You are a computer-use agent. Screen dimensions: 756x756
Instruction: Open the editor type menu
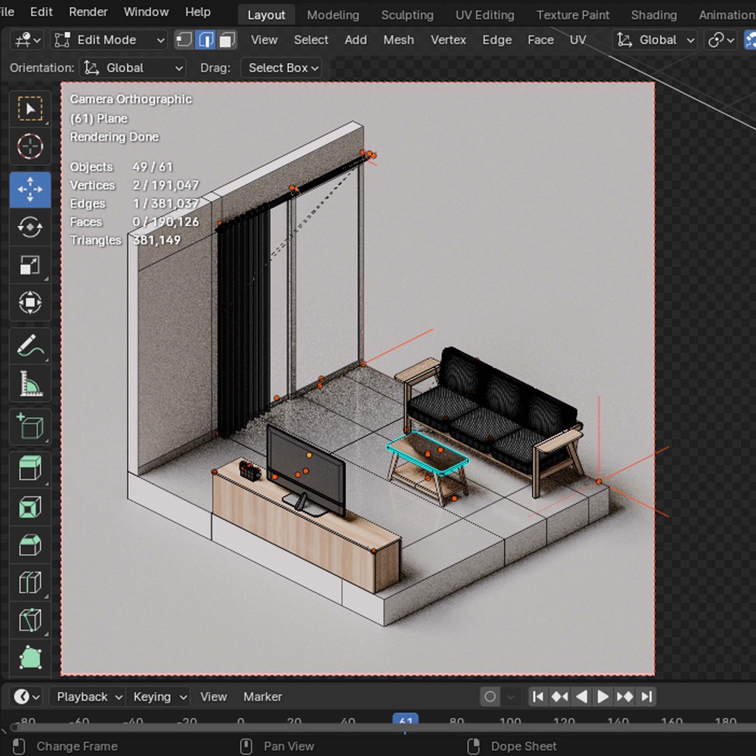point(27,40)
